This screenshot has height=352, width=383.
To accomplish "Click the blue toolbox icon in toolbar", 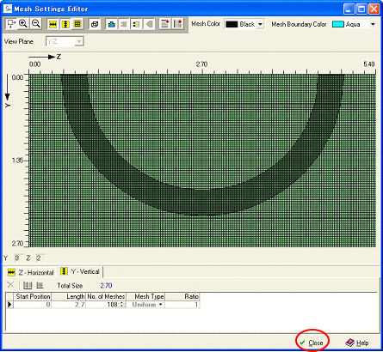I will coord(112,24).
